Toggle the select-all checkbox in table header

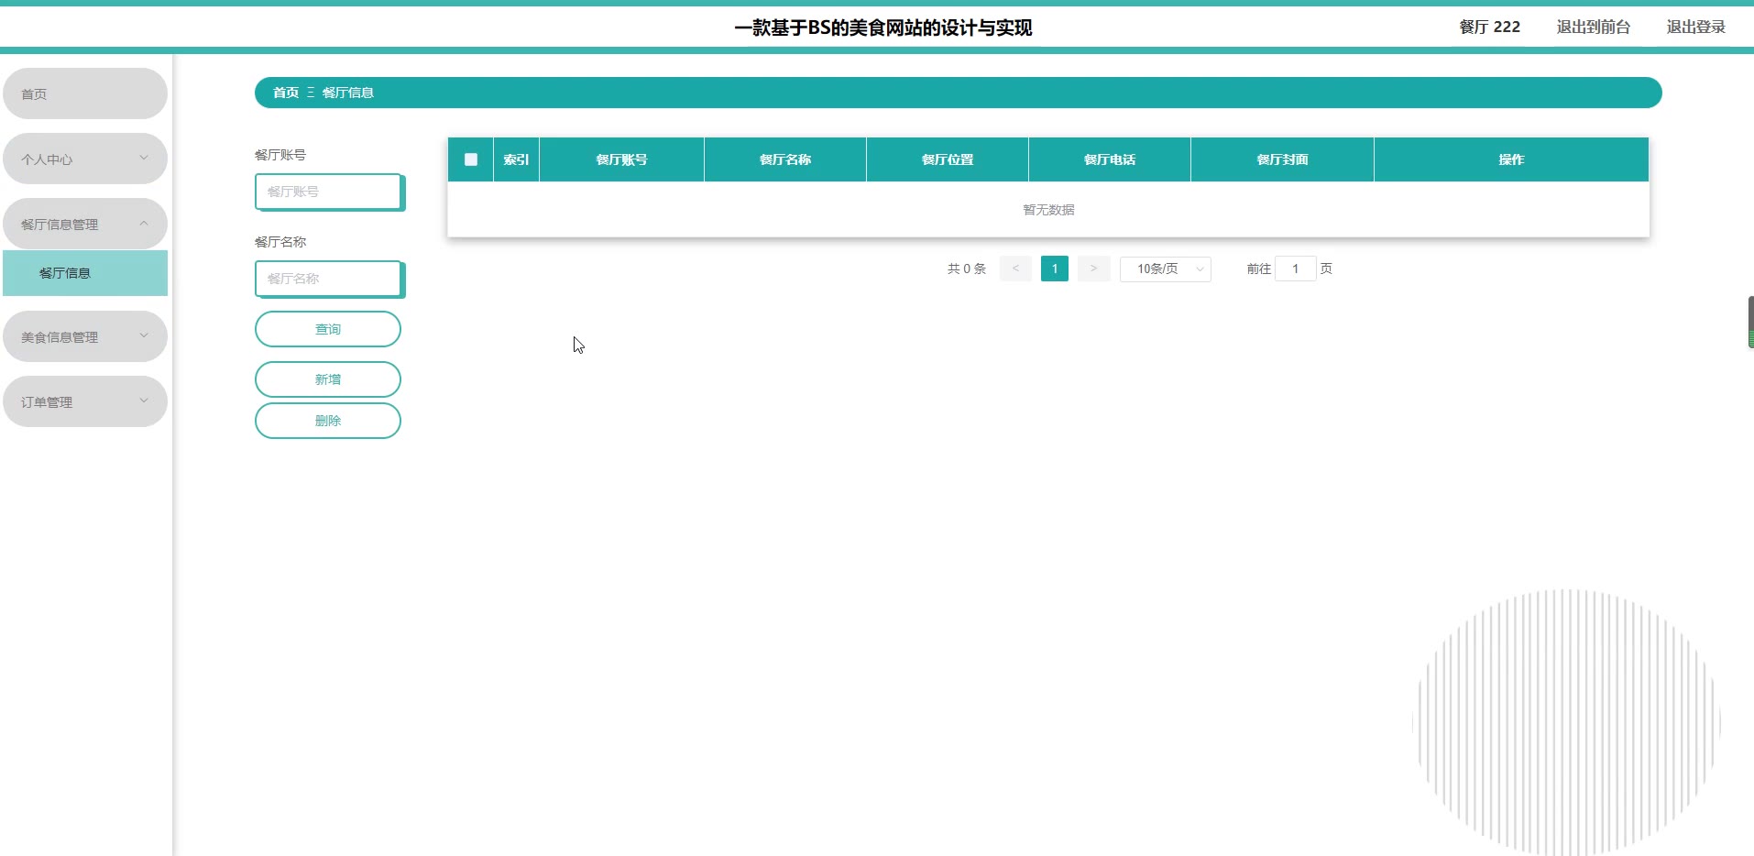click(471, 159)
